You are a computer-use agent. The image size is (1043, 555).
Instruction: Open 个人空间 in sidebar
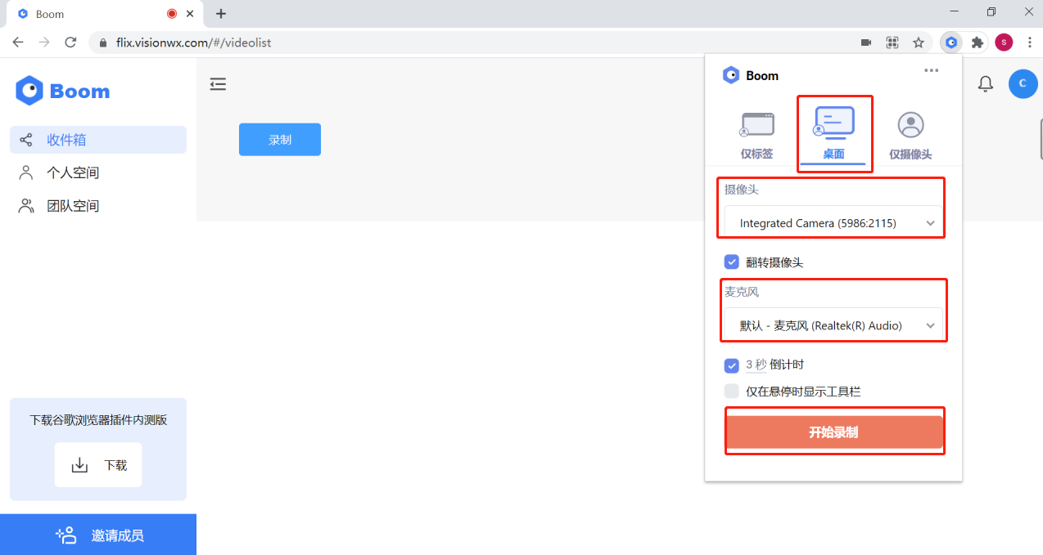point(98,172)
